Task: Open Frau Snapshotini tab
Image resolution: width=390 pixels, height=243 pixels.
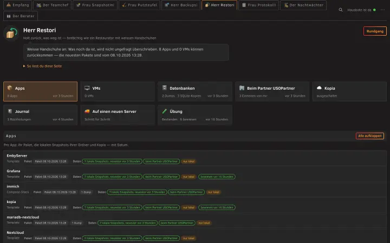Action: [x=95, y=5]
